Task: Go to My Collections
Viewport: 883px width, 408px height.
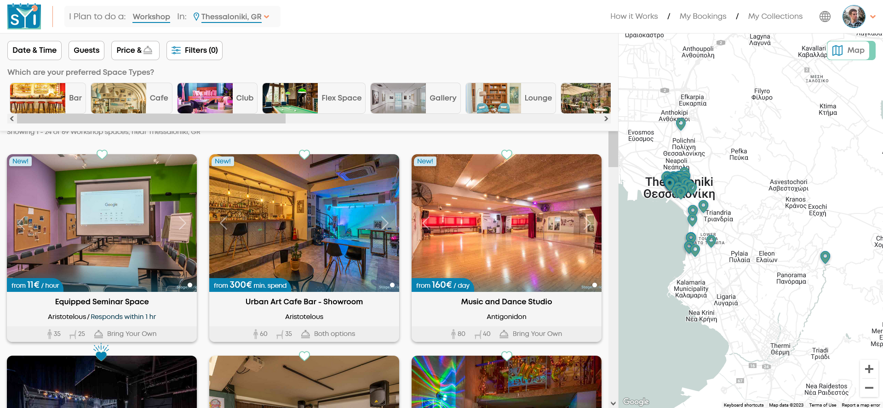Action: point(775,17)
